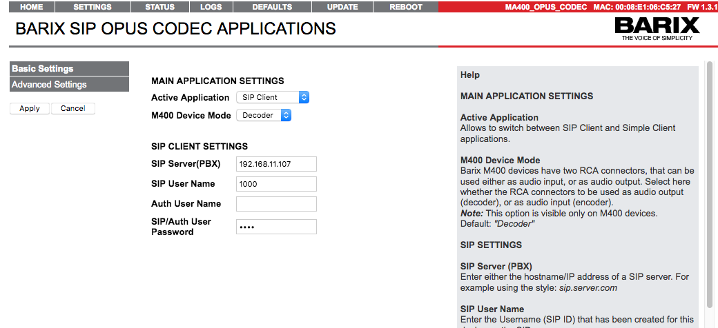Screen dimensions: 718x328
Task: Click the SIP Server(PBX) address field
Action: point(276,164)
